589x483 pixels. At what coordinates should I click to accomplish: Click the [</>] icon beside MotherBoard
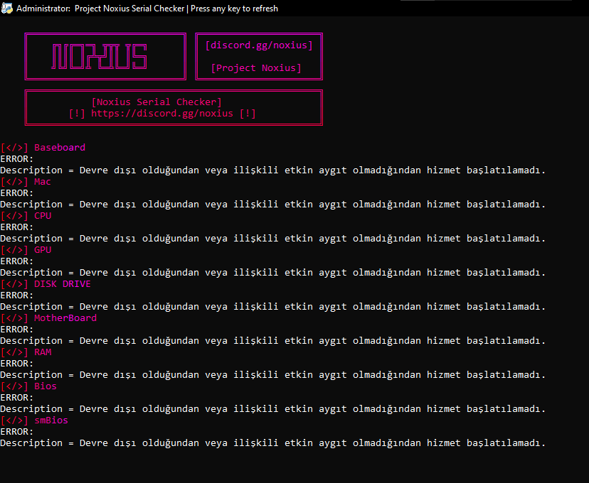14,318
